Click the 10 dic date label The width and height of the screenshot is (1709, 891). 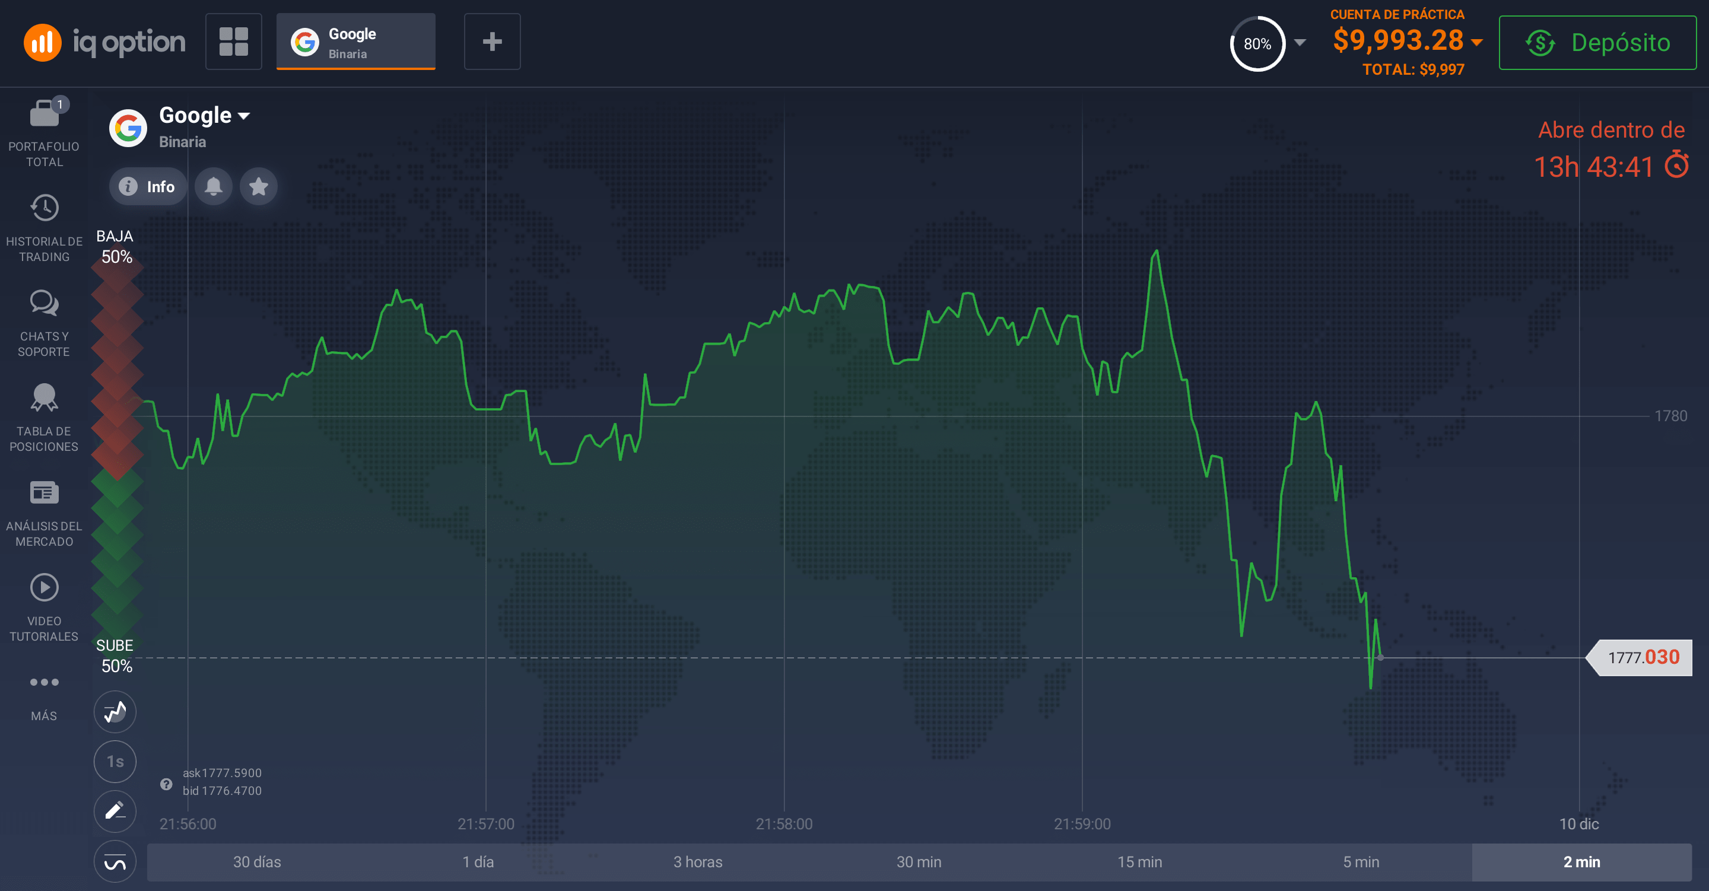pyautogui.click(x=1579, y=824)
